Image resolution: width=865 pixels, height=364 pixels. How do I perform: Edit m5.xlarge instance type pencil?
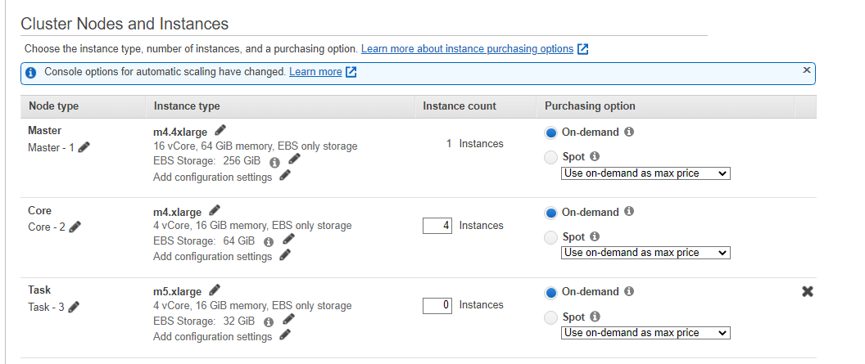(215, 290)
